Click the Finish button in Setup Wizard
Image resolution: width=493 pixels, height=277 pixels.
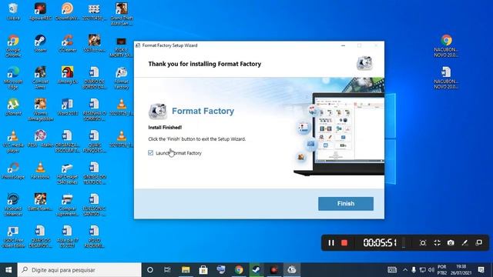pos(346,203)
